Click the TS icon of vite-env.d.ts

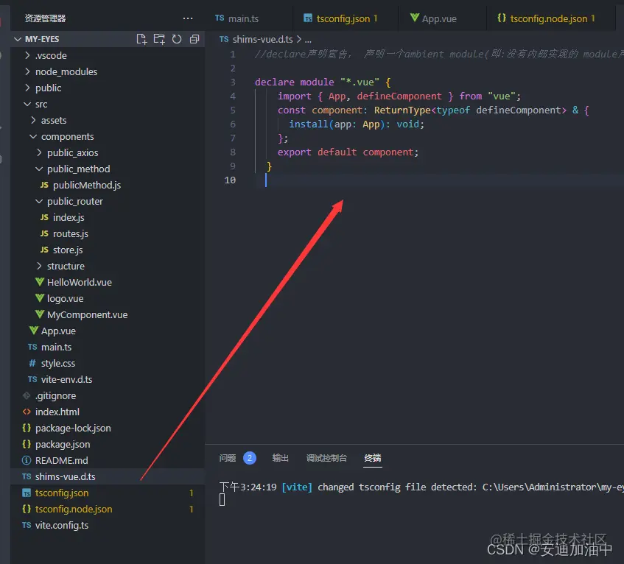tap(32, 379)
